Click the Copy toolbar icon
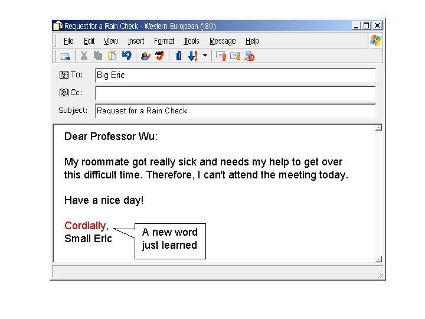The width and height of the screenshot is (425, 319). coord(98,56)
